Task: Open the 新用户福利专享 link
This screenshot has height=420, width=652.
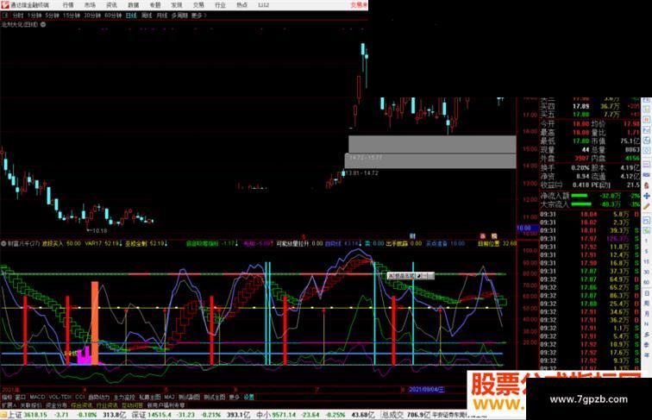Action: point(166,405)
